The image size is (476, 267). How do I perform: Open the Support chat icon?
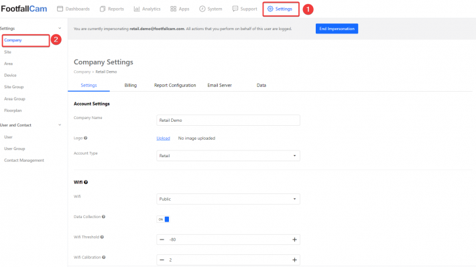tap(235, 9)
